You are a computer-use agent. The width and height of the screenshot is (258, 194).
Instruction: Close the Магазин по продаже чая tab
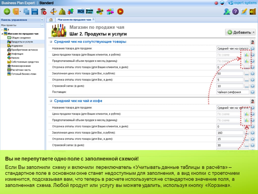click(x=93, y=19)
